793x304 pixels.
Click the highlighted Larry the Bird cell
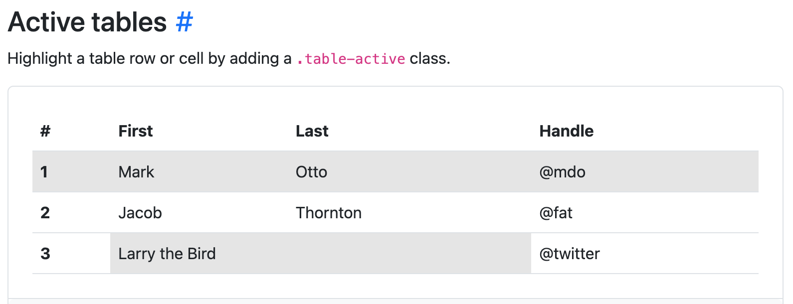click(x=321, y=254)
